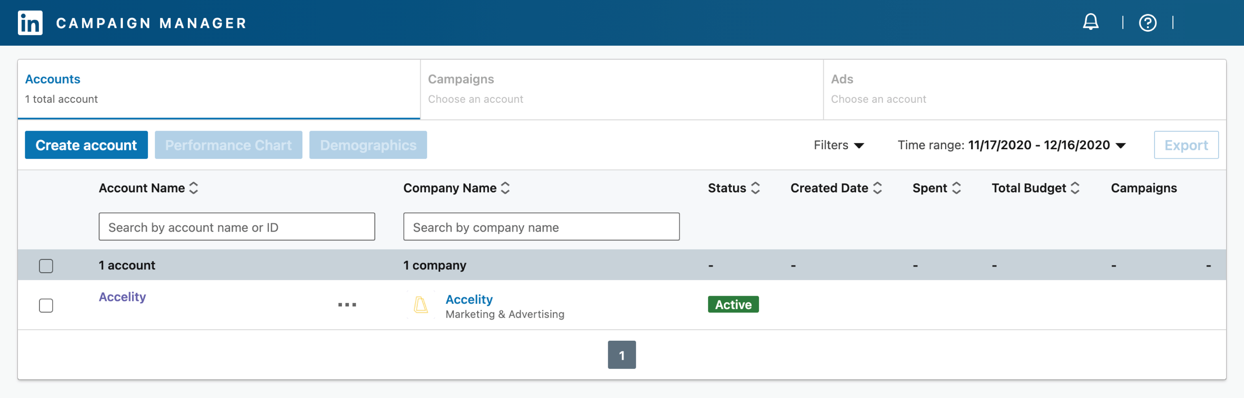Check the Accelity account row checkbox
Screen dimensions: 1244x398
tap(46, 305)
